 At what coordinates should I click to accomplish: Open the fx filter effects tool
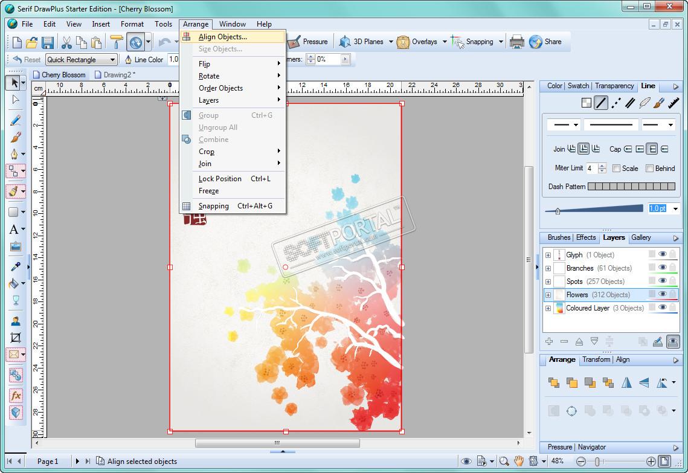(x=15, y=396)
